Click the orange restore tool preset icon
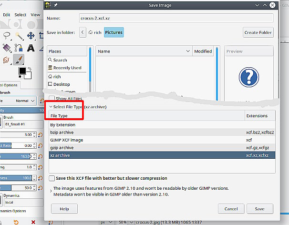289x225 pixels. pos(16,222)
